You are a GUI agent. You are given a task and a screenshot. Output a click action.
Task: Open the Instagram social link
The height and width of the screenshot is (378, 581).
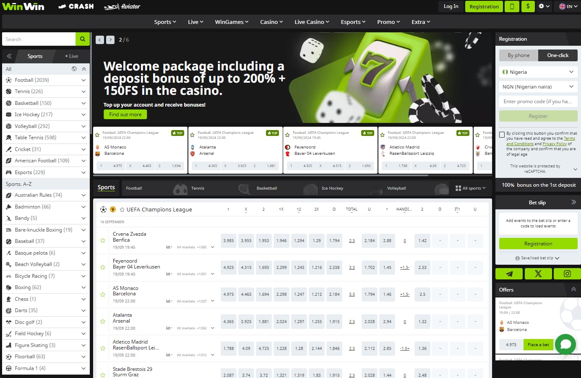pos(567,274)
